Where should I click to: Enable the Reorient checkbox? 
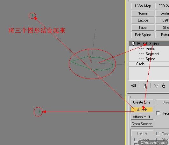tap(158, 113)
